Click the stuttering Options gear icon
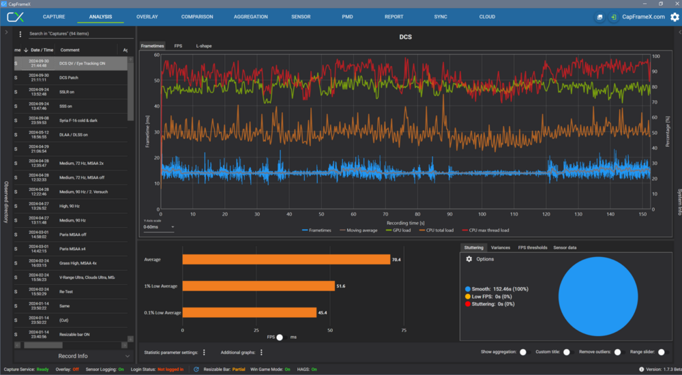This screenshot has height=375, width=682. [469, 259]
